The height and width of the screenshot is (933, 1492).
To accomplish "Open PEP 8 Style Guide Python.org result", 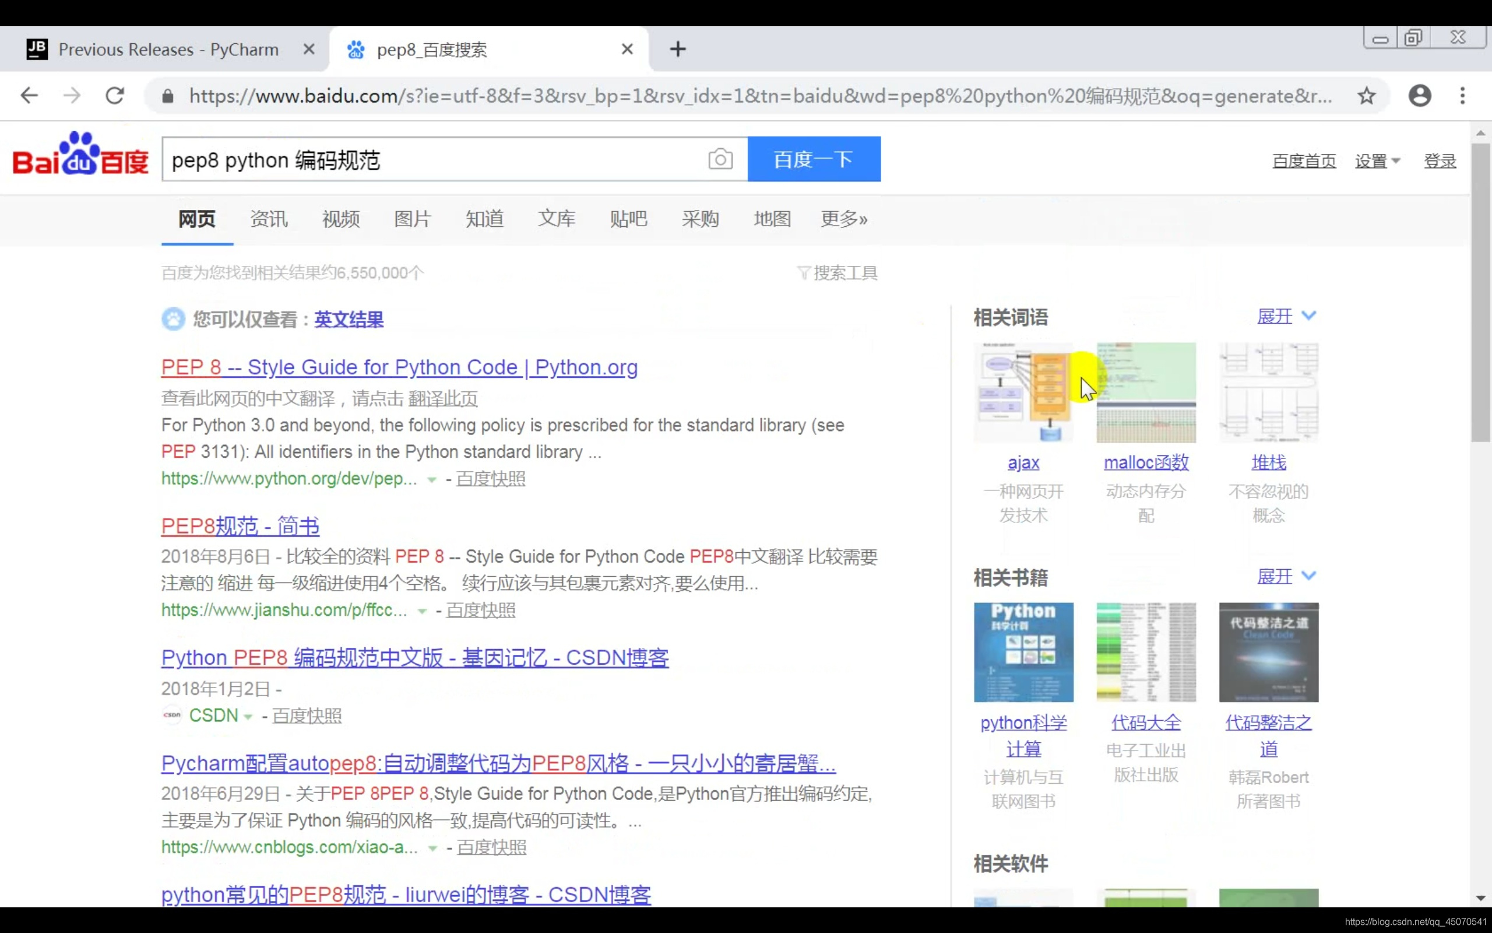I will click(x=399, y=367).
